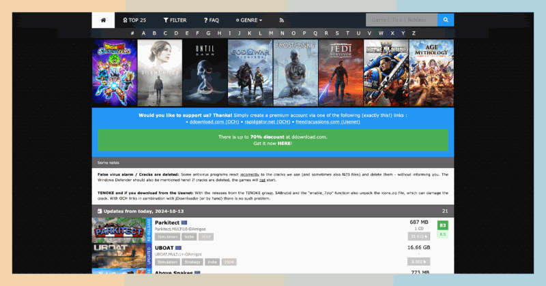The width and height of the screenshot is (546, 286).
Task: Open the Frostpunk 2 cover thumbnail
Action: pyautogui.click(x=296, y=73)
